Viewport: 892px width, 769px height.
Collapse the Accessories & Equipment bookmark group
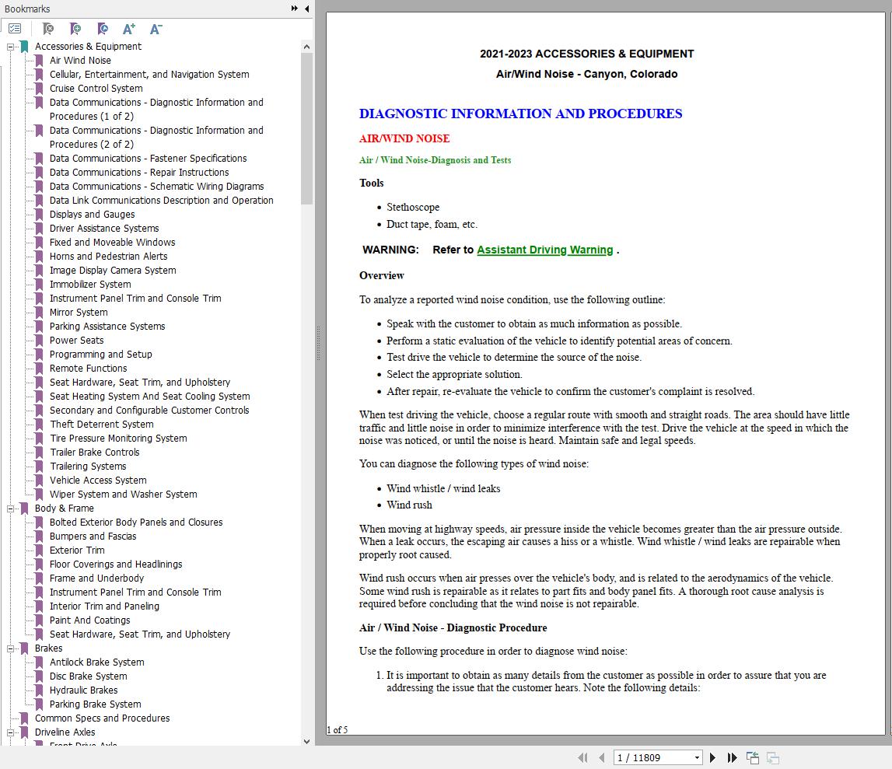10,47
